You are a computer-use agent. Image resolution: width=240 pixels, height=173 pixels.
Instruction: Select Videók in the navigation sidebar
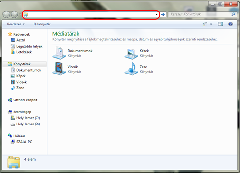pos(22,82)
